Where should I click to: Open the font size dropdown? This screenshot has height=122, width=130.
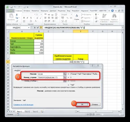pos(41,15)
